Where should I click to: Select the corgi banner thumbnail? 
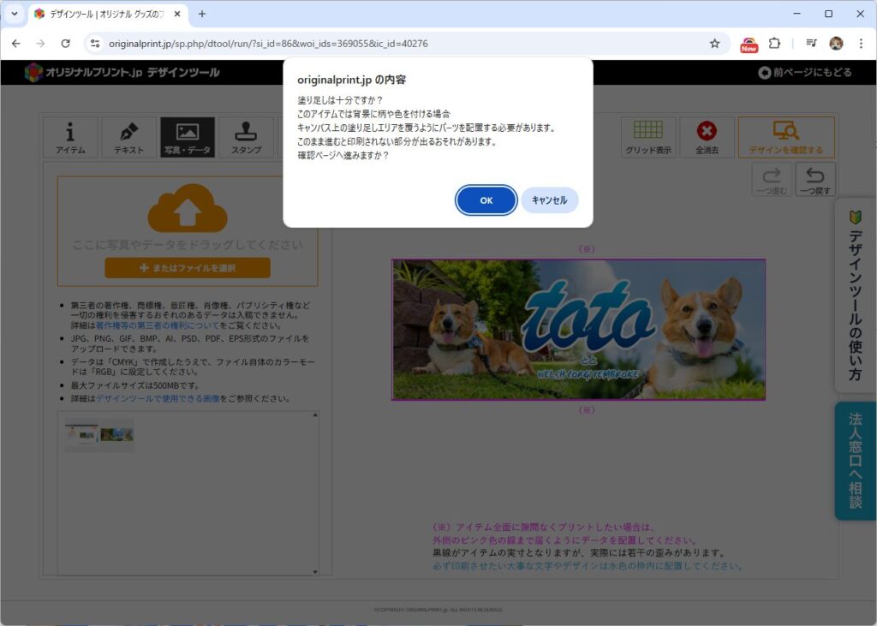pyautogui.click(x=116, y=435)
